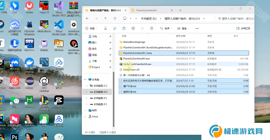This screenshot has width=270, height=140.
Task: Select the MonoBleedingEdge folder
Action: coord(184,42)
